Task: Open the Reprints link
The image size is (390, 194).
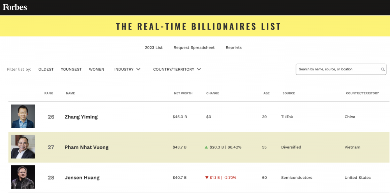Action: (x=234, y=48)
